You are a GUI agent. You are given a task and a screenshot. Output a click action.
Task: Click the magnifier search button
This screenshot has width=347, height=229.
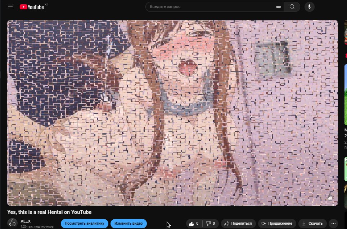click(x=292, y=7)
